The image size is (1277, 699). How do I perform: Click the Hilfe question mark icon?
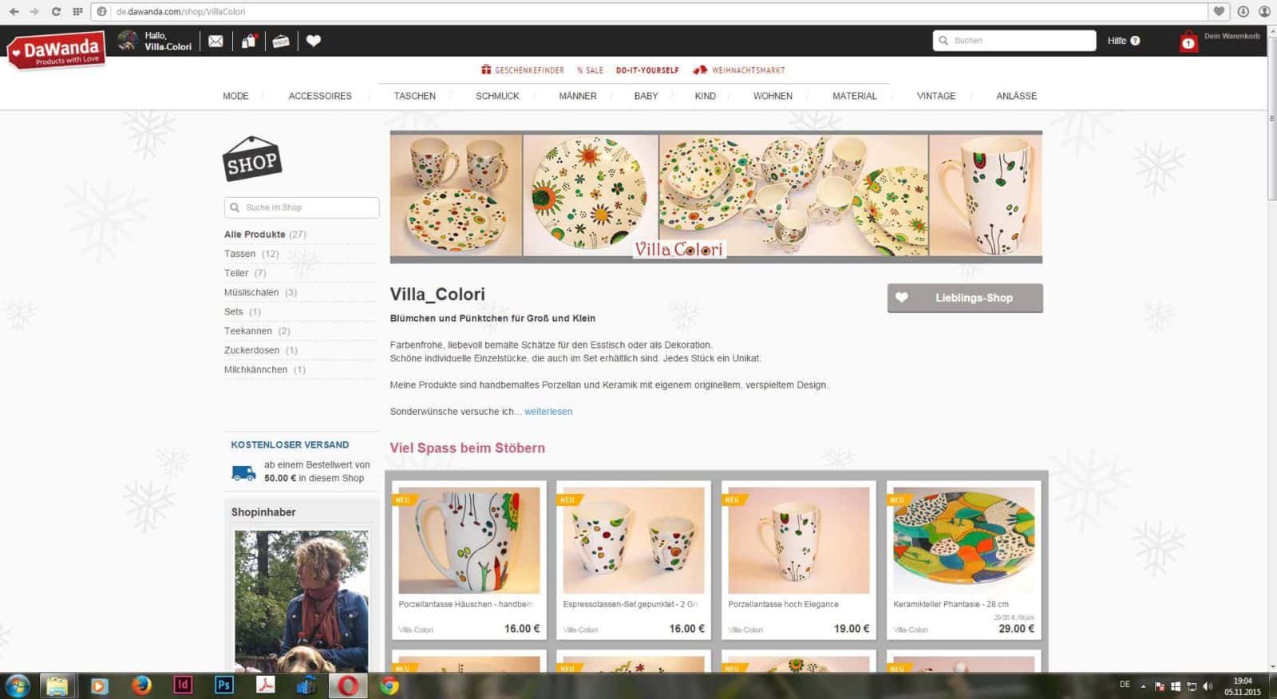click(1135, 41)
